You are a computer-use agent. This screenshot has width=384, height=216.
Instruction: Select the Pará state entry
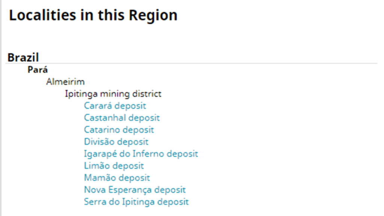37,70
